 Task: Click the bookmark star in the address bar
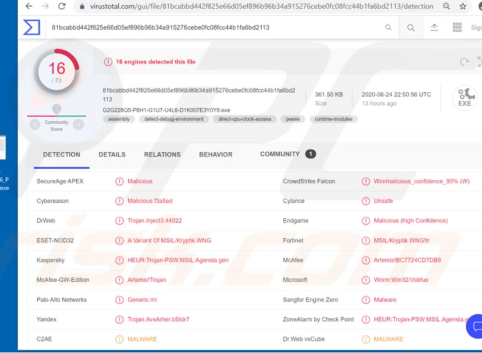(462, 7)
